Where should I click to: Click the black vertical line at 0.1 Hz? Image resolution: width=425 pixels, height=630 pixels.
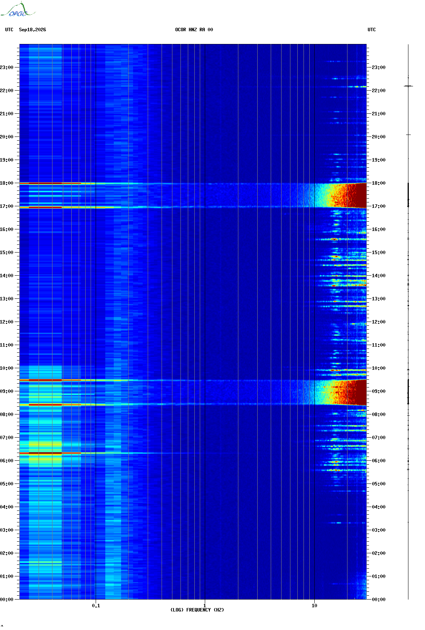tap(96, 322)
